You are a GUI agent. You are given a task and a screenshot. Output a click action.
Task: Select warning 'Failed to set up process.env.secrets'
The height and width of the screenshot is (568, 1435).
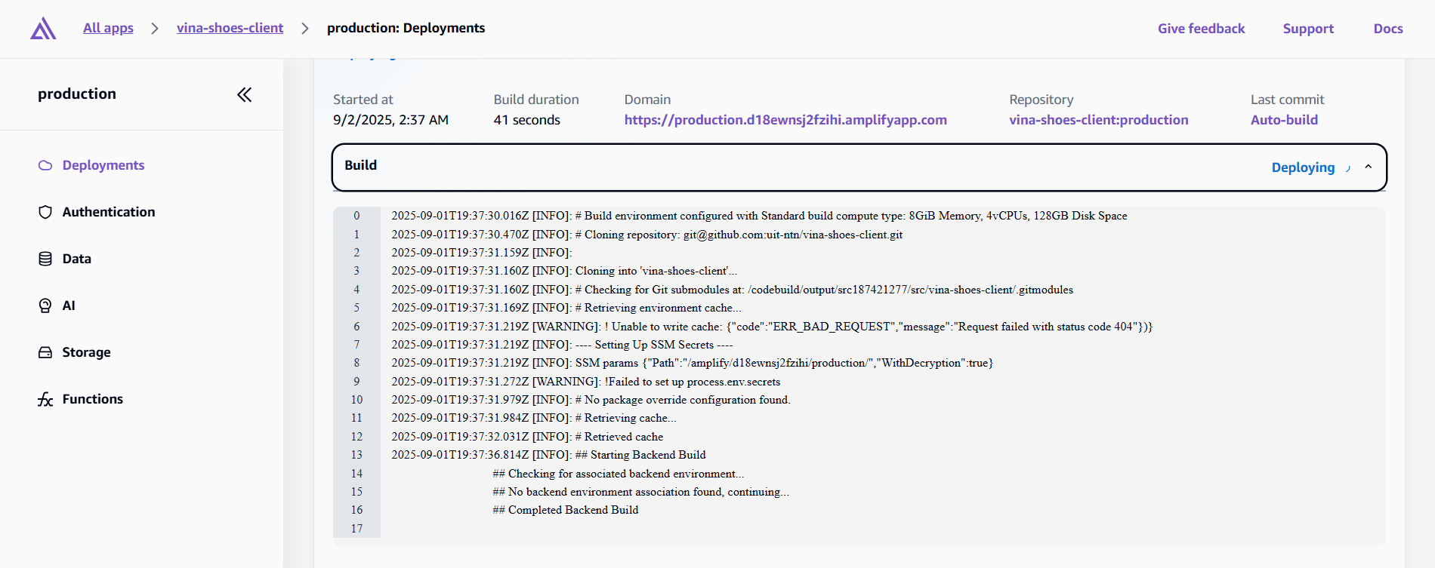[x=585, y=382]
